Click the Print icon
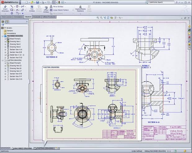The height and width of the screenshot is (153, 192). tap(43, 2)
